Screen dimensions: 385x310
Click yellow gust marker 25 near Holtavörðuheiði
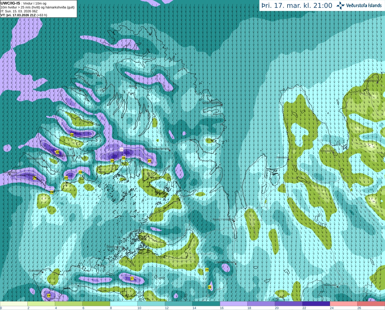coord(207,270)
